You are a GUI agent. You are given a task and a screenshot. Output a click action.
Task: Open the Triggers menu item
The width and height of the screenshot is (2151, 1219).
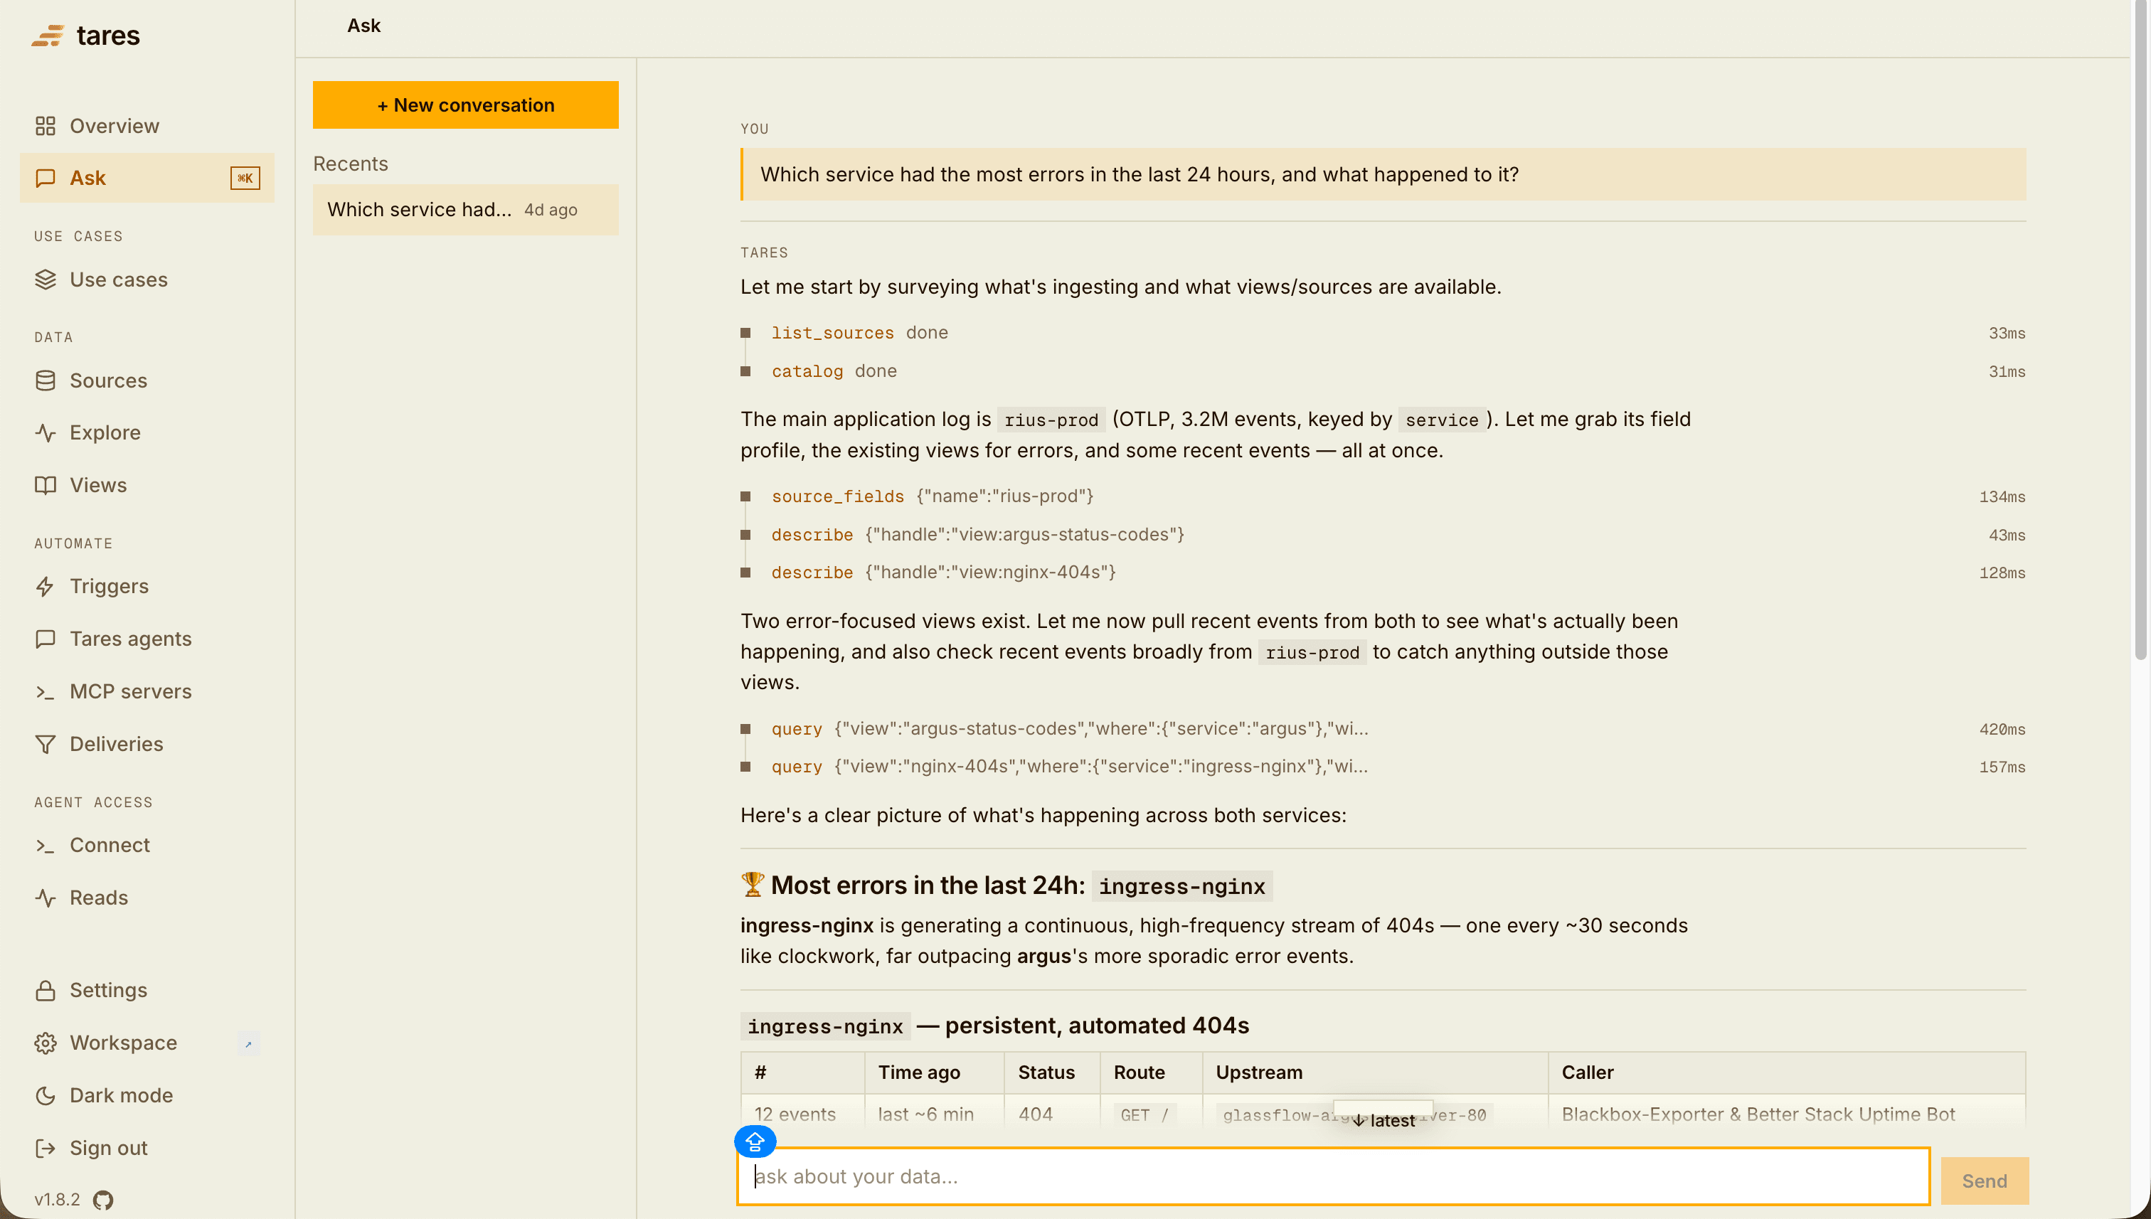click(x=147, y=586)
